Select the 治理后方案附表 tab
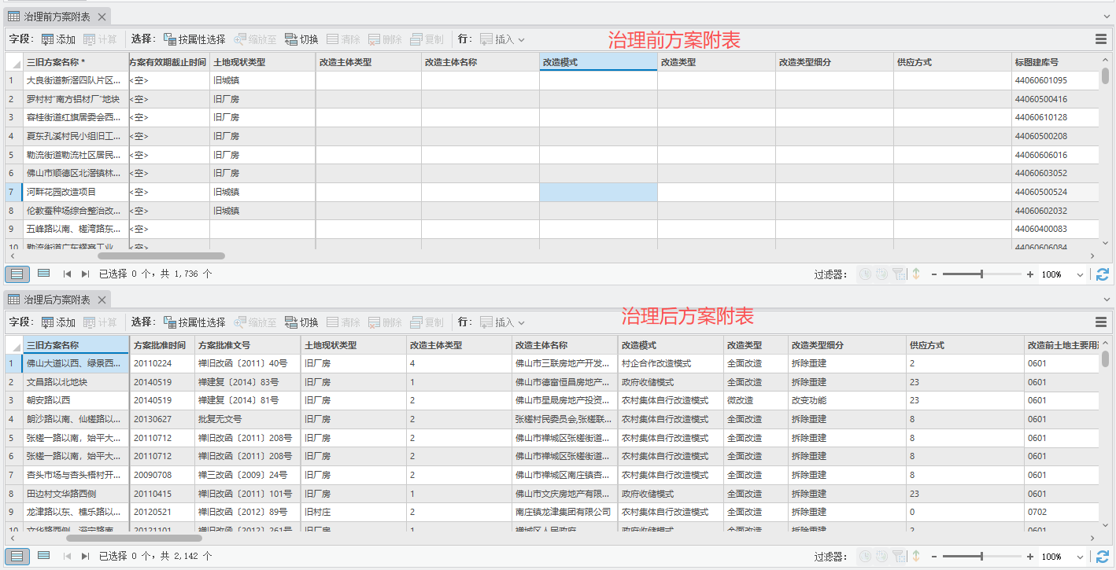The image size is (1116, 570). click(56, 300)
